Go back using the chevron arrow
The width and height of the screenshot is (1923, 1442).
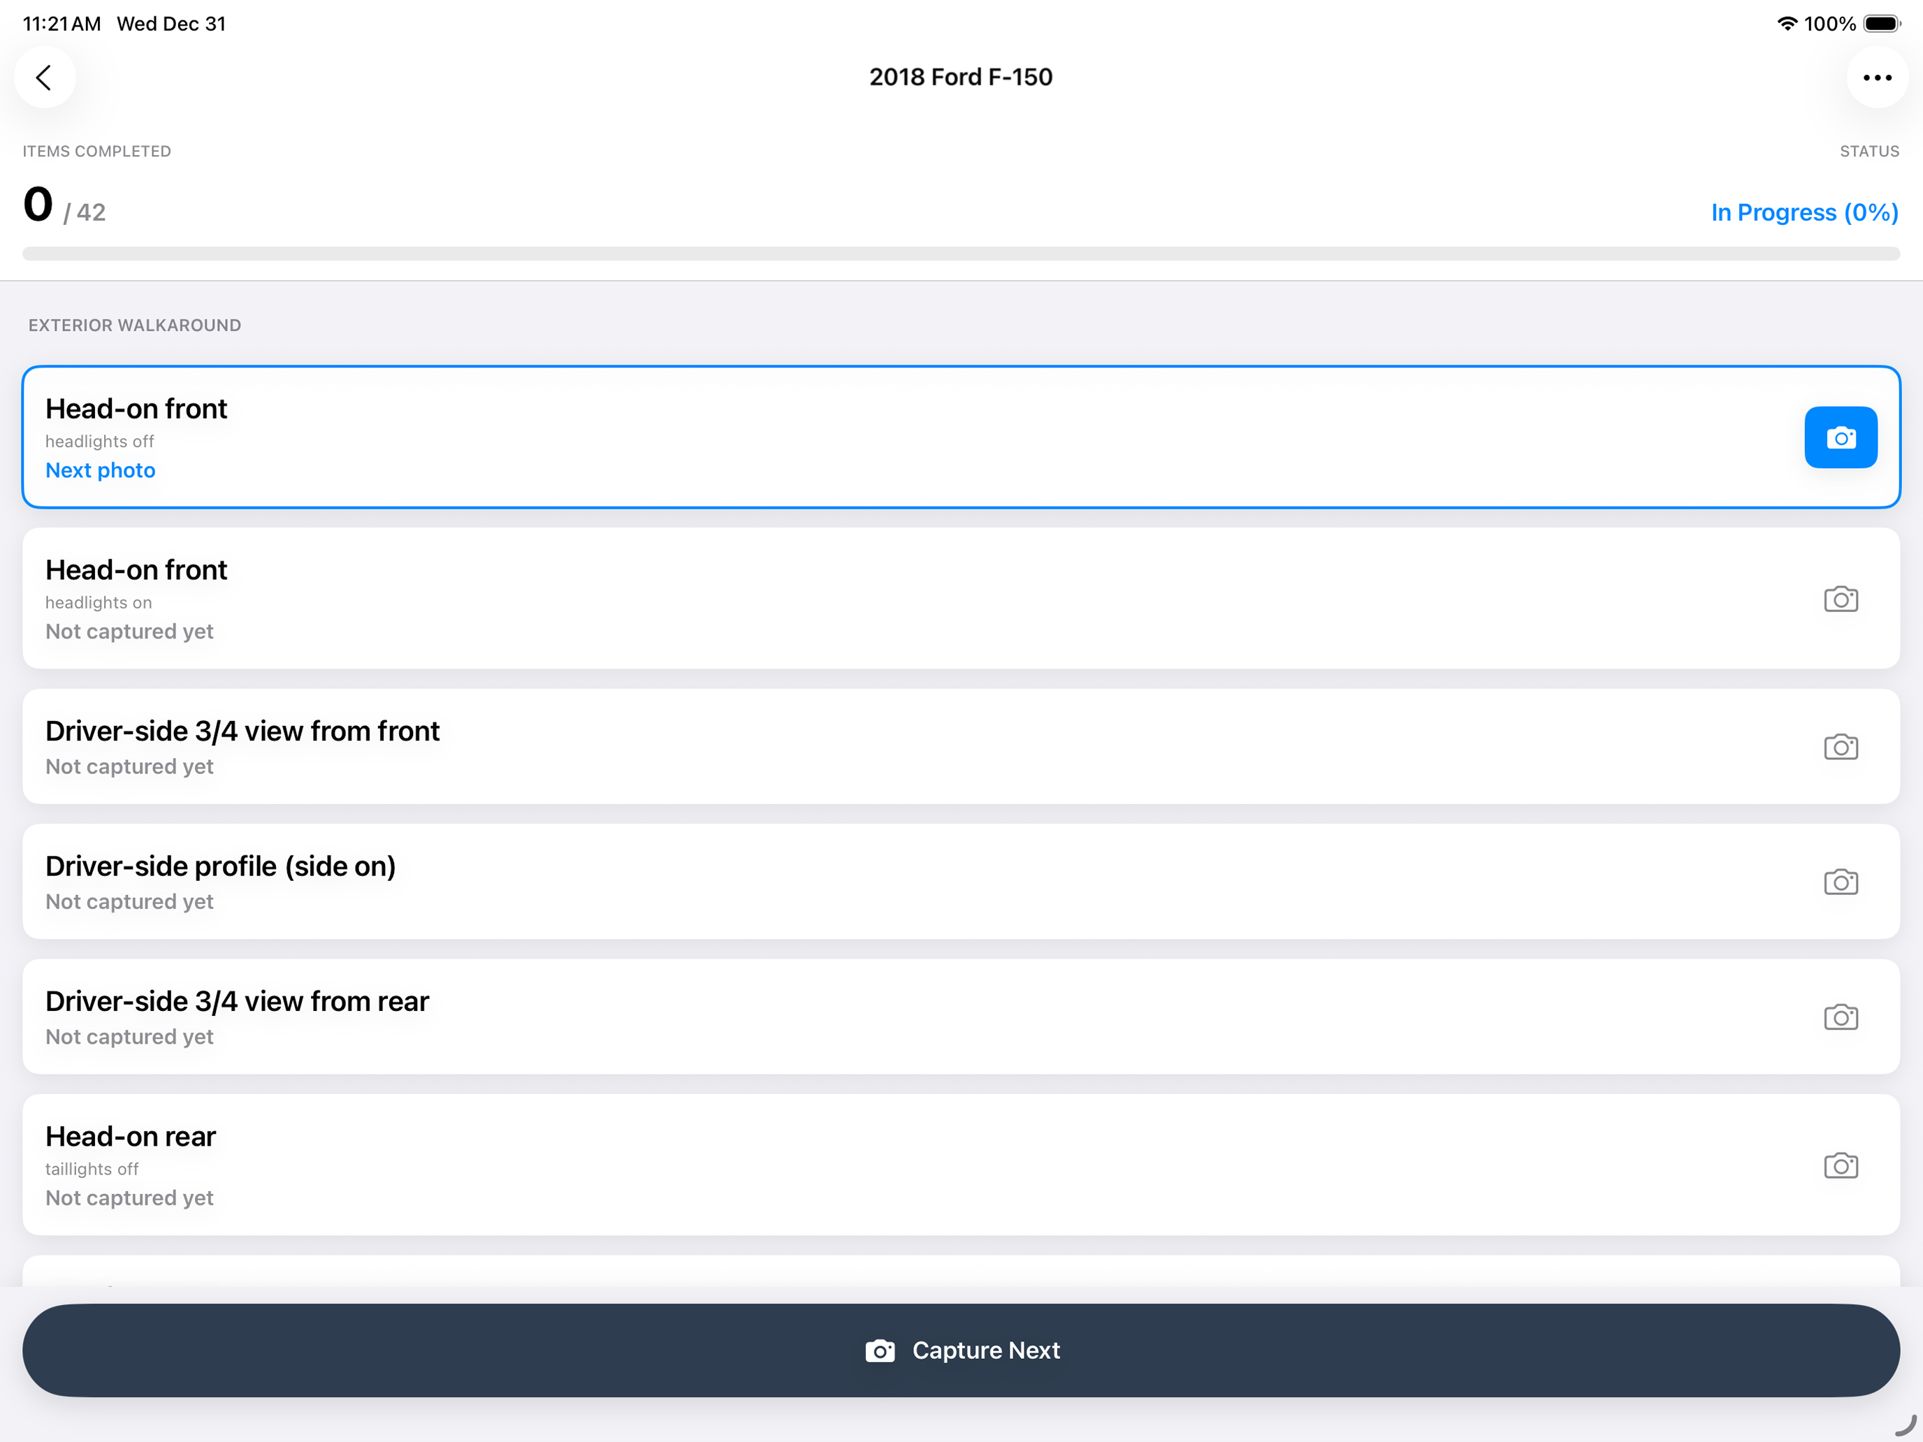44,78
